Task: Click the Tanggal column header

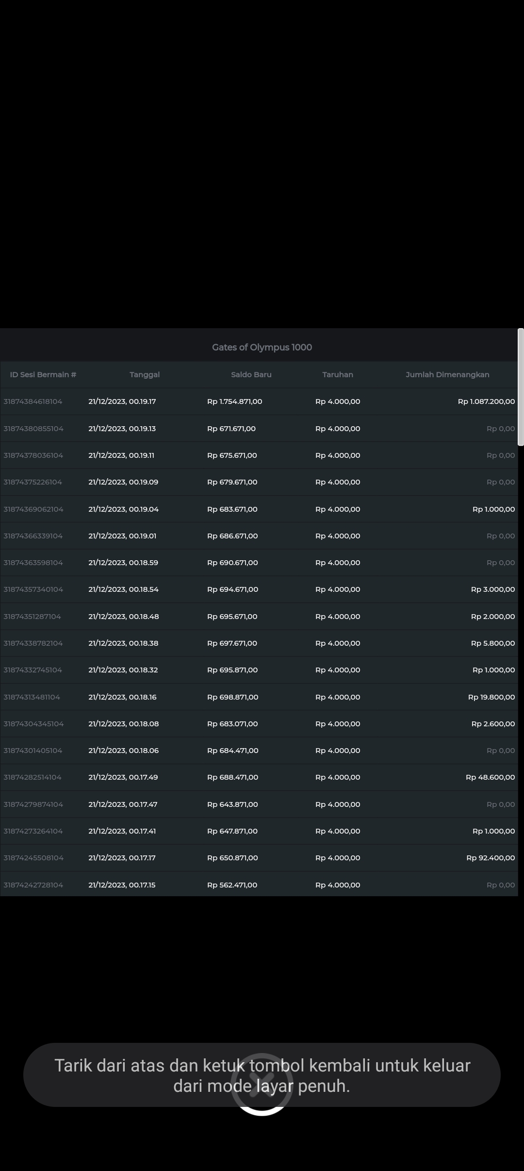Action: pos(145,374)
